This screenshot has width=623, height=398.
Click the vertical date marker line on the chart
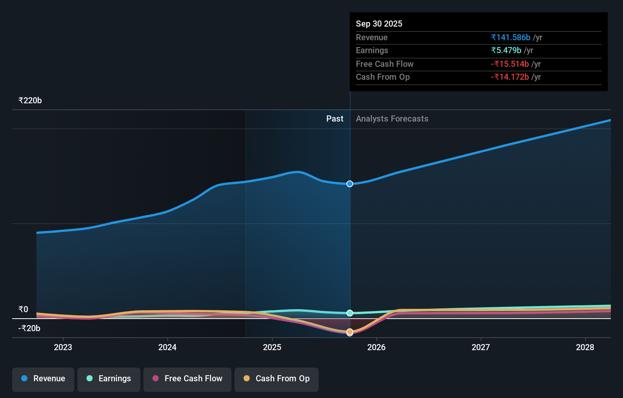(350, 228)
